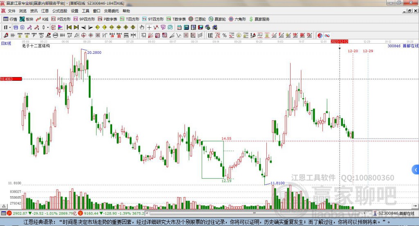
Task: Open the calculator icon
Action: tap(186, 27)
